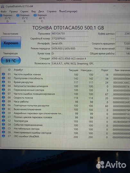Click the Стандарт field ATA8-ACS

[x=91, y=59]
